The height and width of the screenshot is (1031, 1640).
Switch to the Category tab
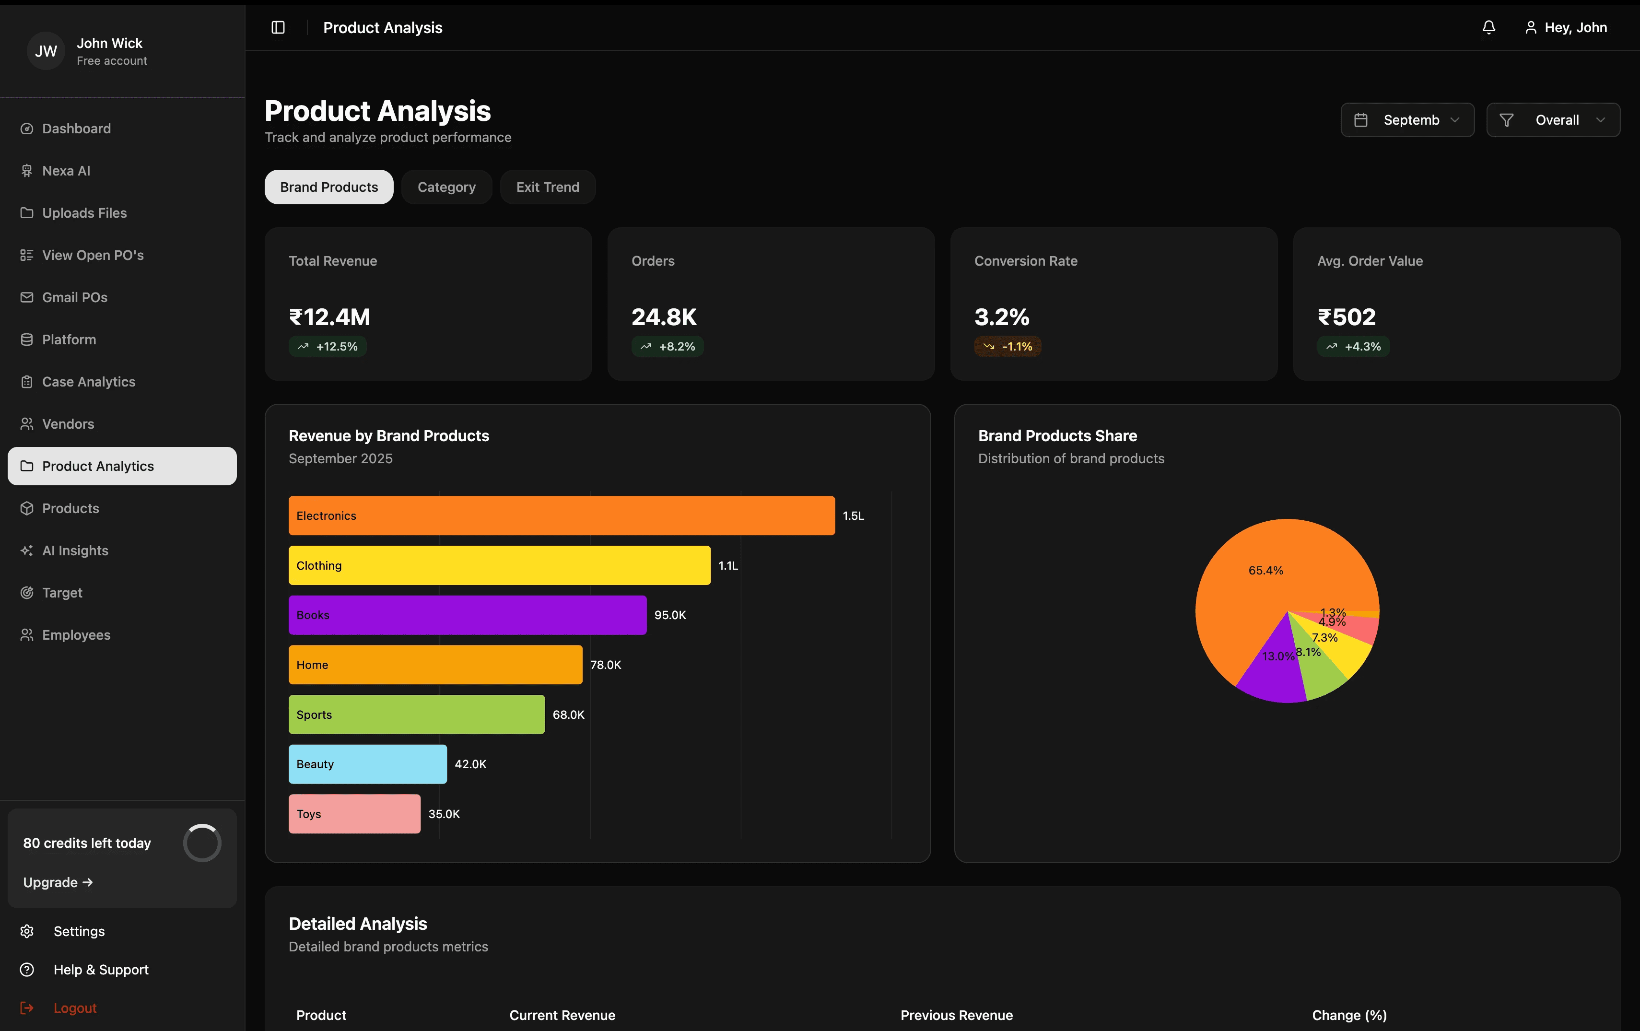point(446,187)
